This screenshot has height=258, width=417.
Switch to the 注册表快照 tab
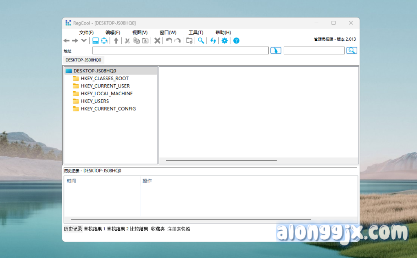click(x=179, y=229)
